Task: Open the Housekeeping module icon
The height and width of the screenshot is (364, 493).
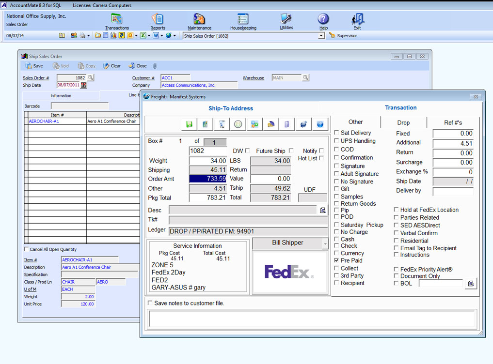Action: point(243,19)
